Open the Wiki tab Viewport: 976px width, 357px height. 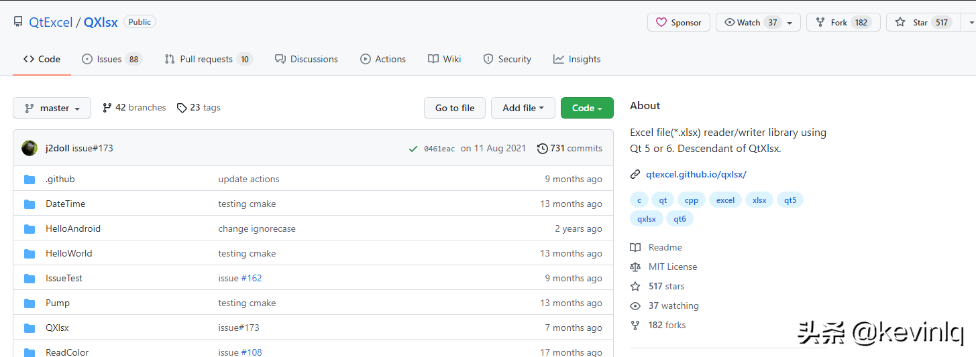coord(444,59)
